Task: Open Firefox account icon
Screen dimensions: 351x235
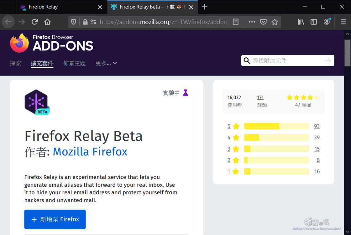Action: point(327,22)
